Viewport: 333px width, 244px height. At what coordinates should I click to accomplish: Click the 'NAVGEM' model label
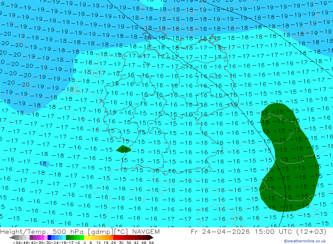(146, 231)
